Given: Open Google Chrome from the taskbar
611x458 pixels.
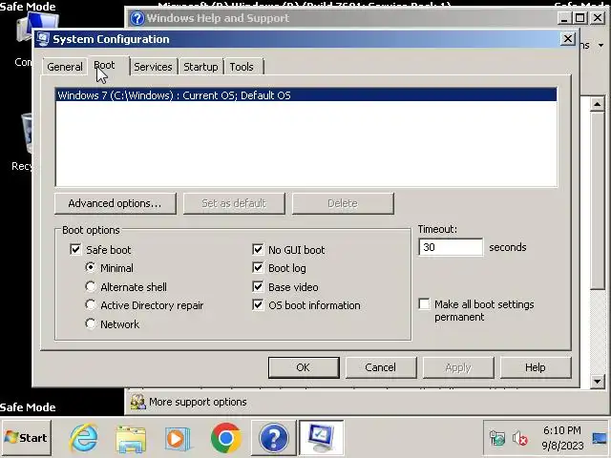Looking at the screenshot, I should click(226, 438).
